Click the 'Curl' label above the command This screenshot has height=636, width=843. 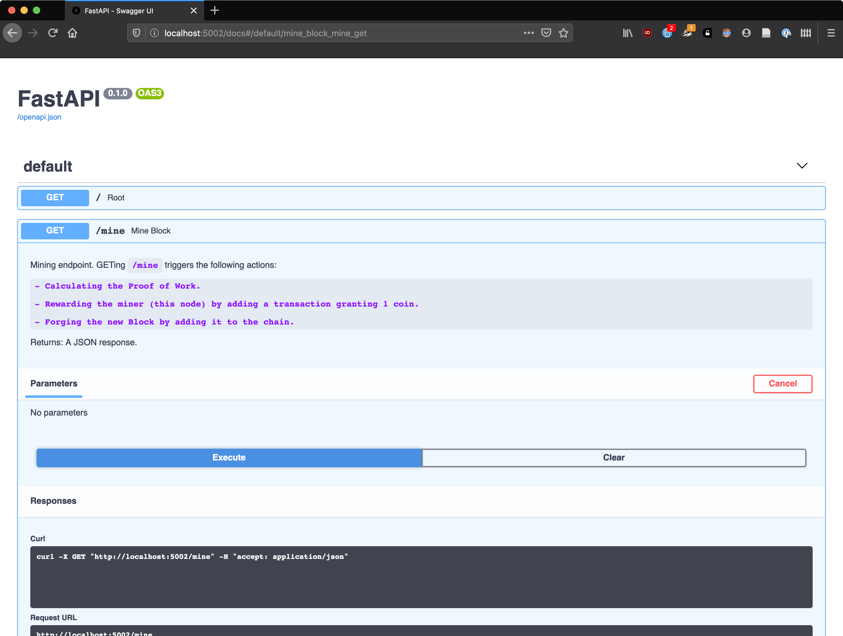(x=37, y=539)
